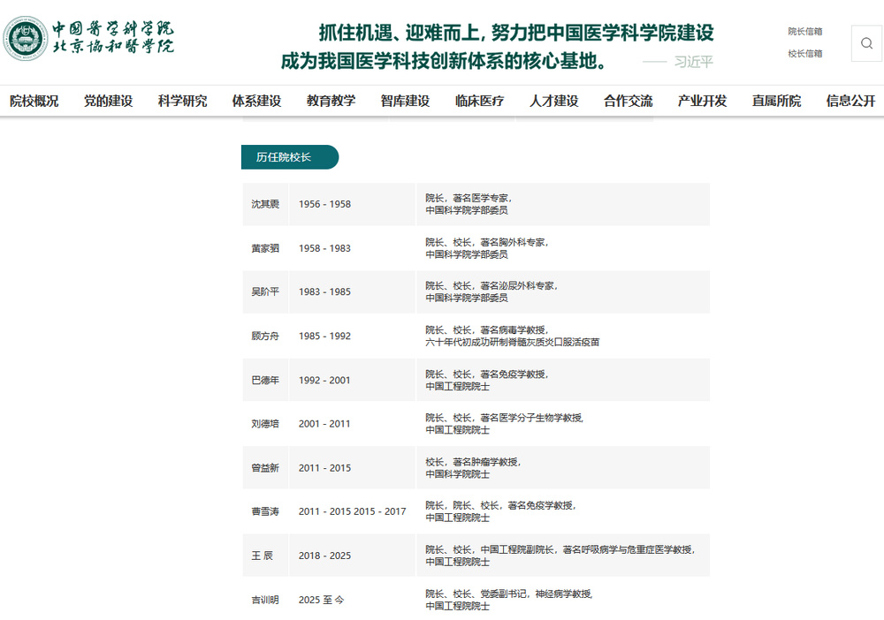Navigate to 信息公开
Image resolution: width=884 pixels, height=620 pixels.
pyautogui.click(x=850, y=101)
